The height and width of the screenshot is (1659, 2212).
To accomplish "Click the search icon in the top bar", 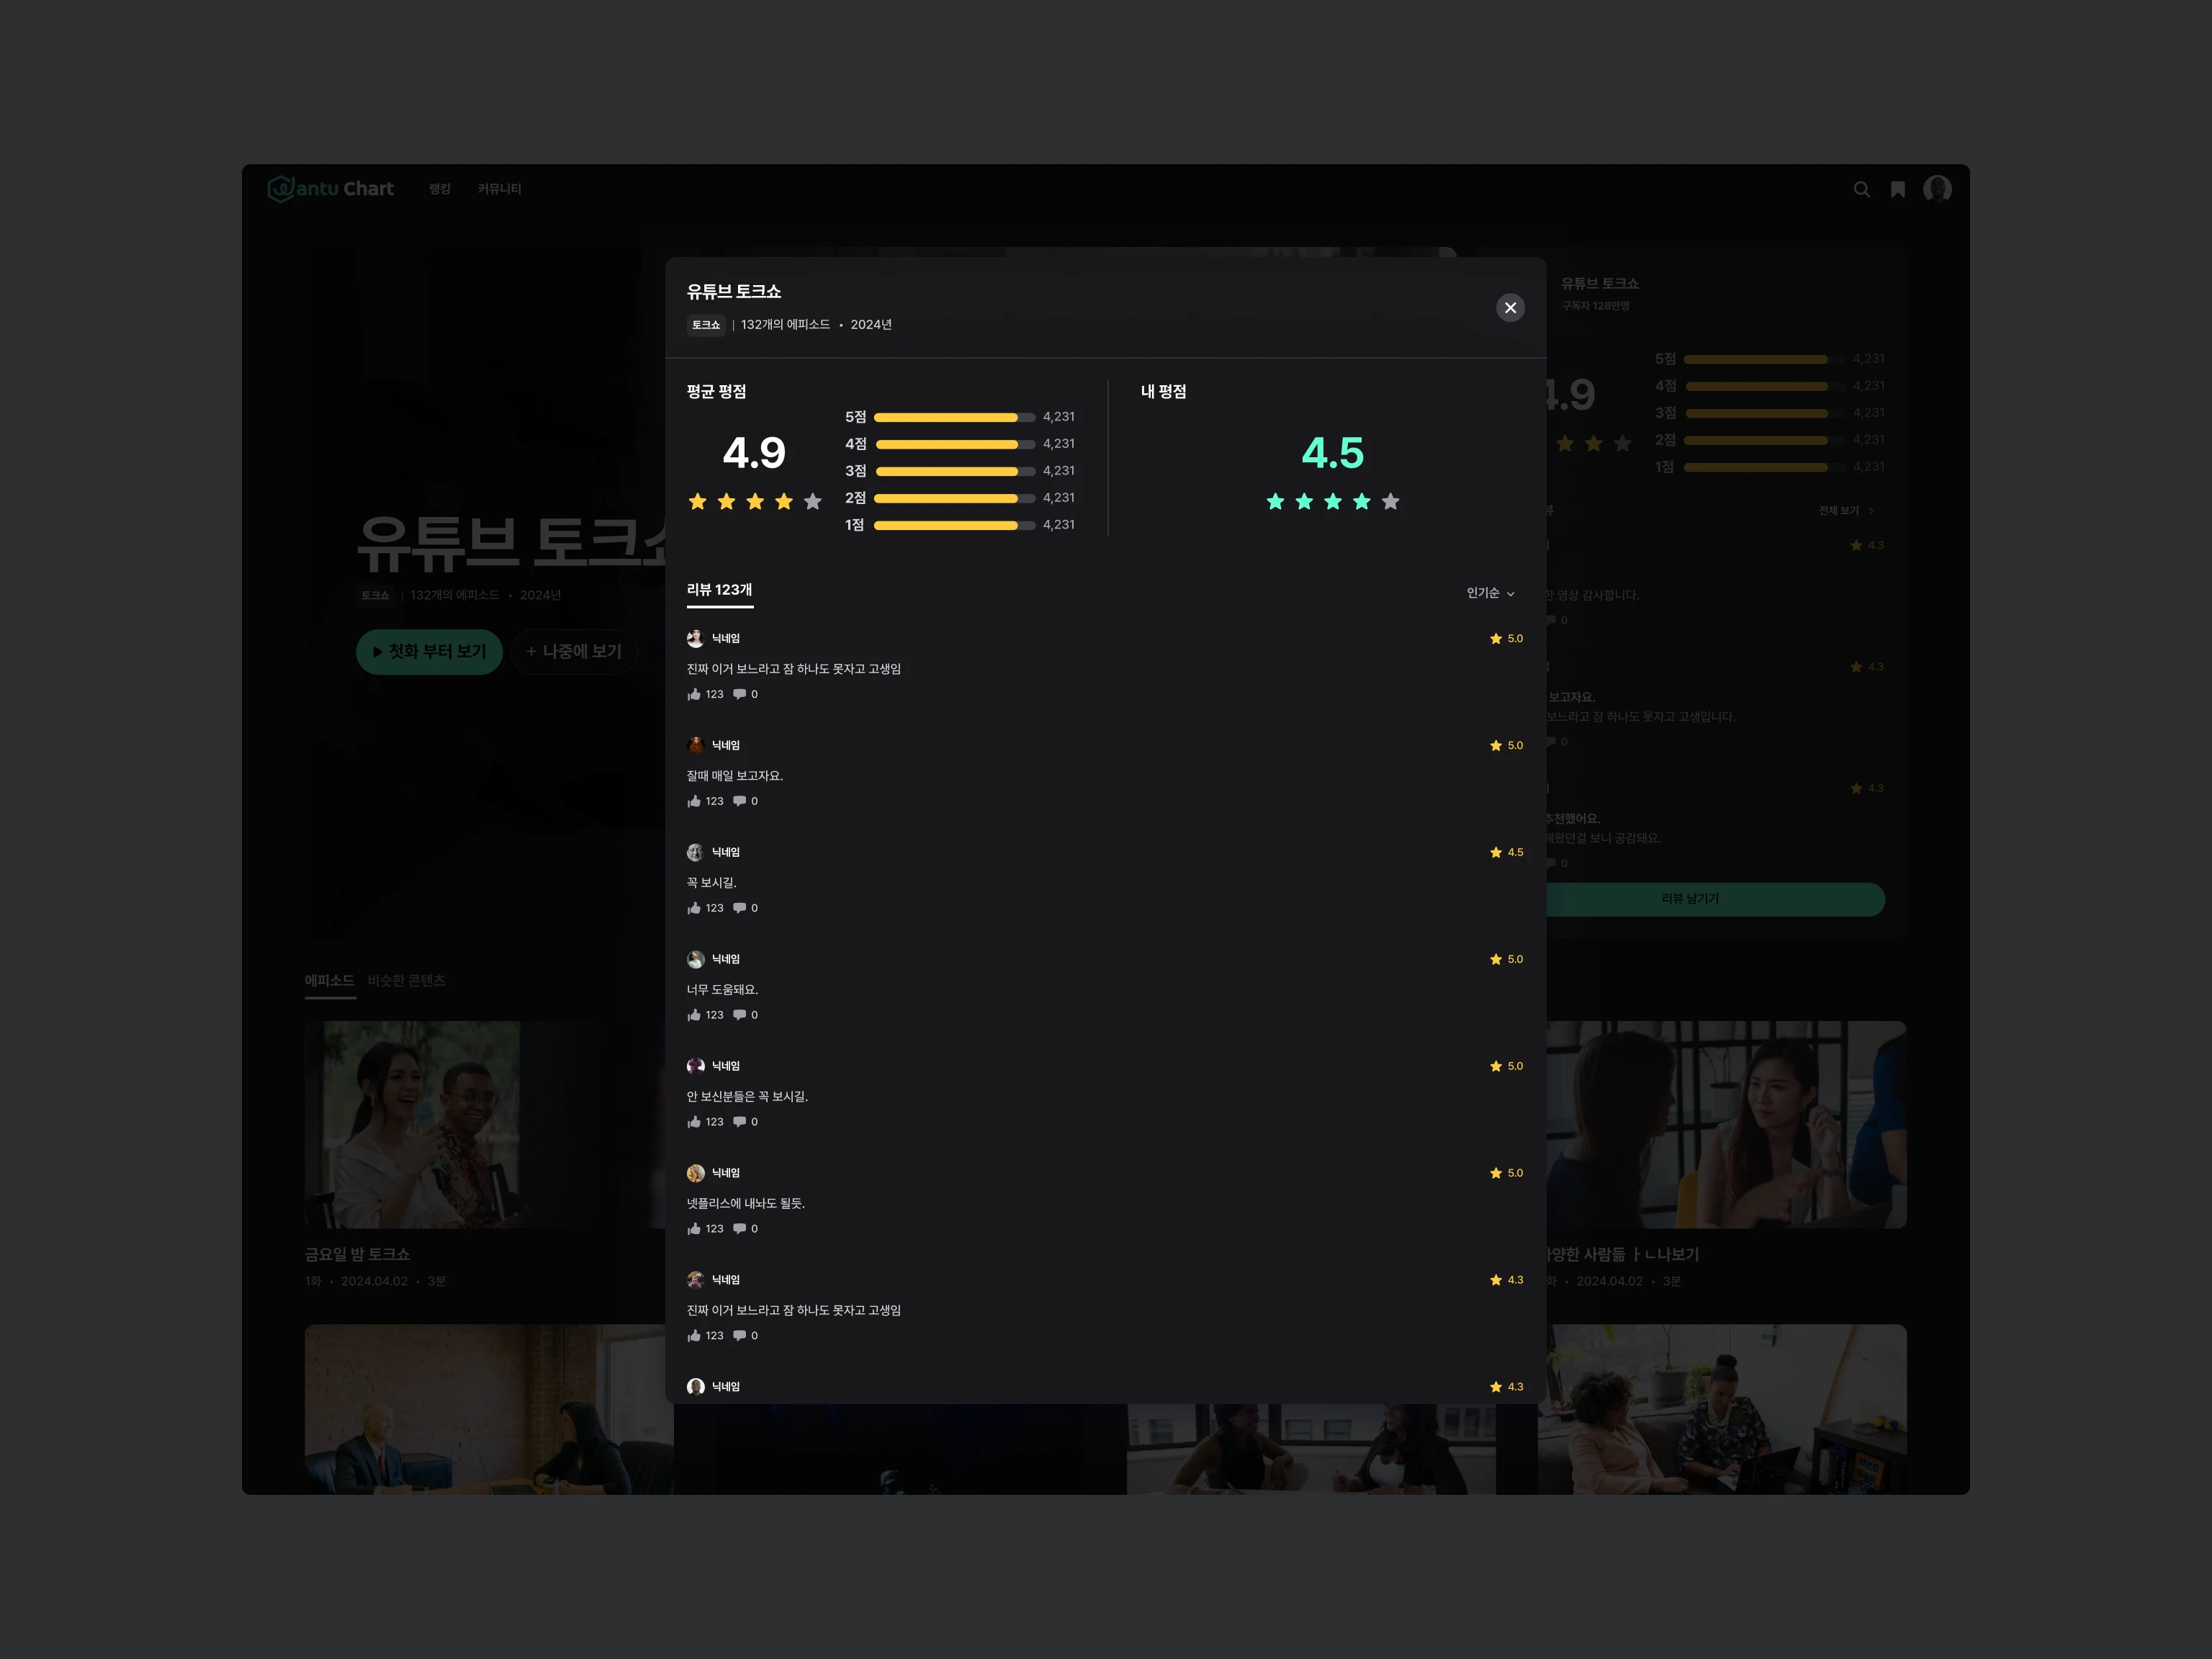I will 1861,189.
